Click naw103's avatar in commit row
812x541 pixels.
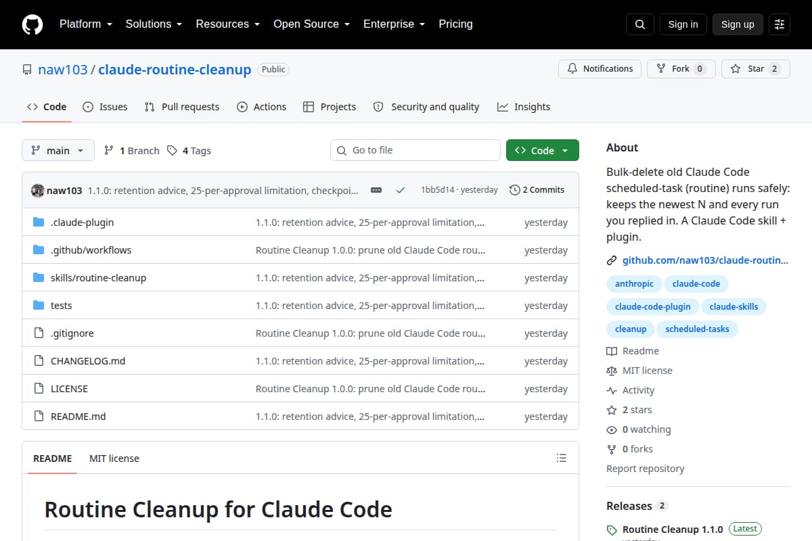38,191
